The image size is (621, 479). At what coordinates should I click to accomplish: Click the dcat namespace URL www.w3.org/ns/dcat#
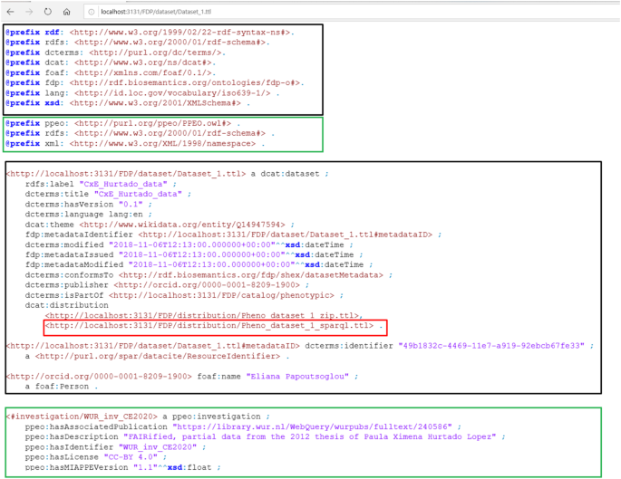(143, 62)
